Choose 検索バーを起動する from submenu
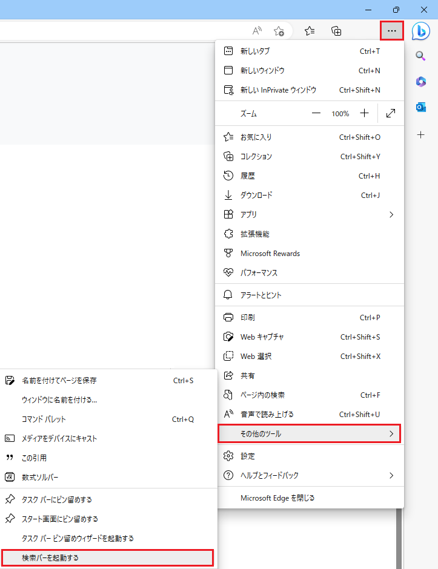This screenshot has width=438, height=569. (x=107, y=557)
